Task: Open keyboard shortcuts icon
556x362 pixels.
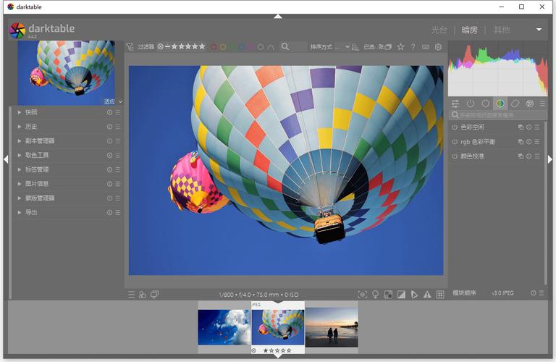Action: 426,47
